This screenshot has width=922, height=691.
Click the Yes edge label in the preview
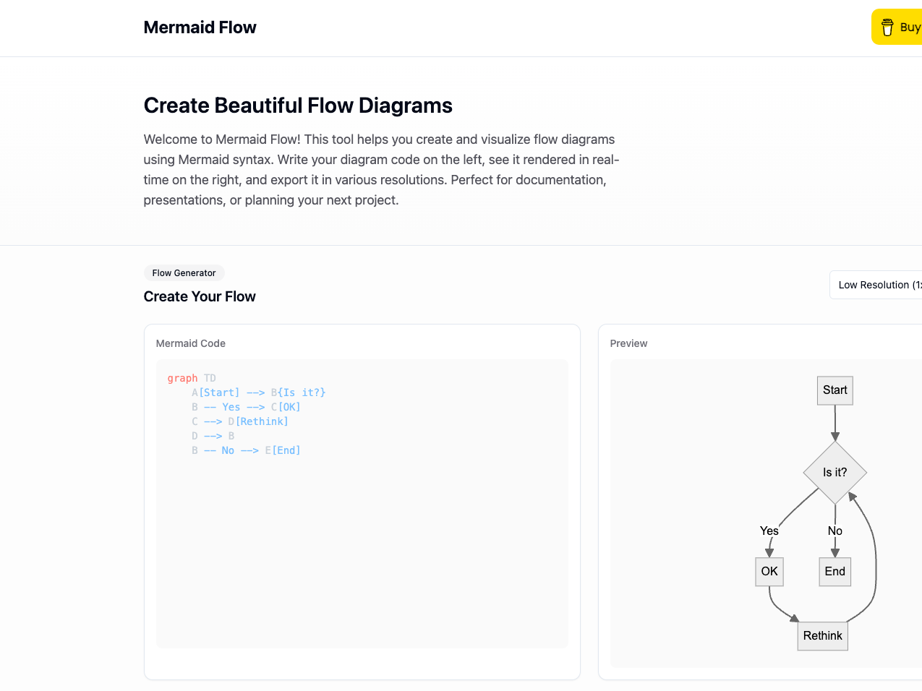(769, 531)
